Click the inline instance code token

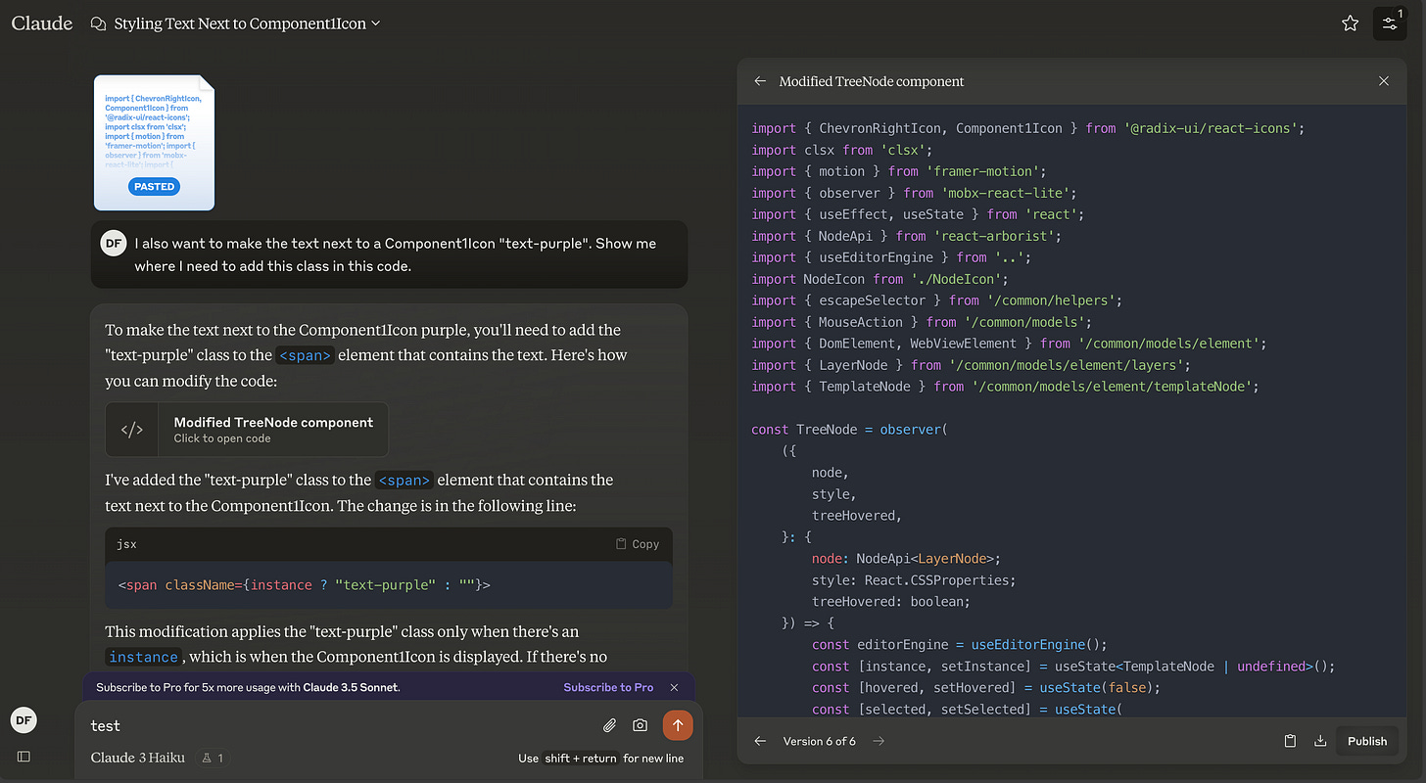click(144, 658)
